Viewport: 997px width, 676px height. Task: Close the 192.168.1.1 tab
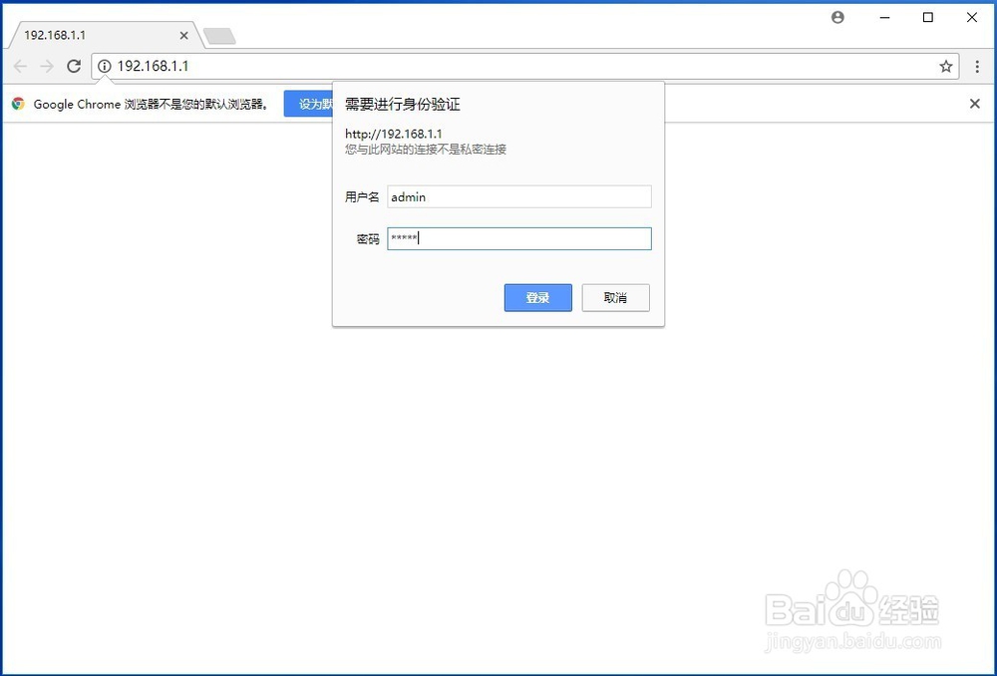183,36
